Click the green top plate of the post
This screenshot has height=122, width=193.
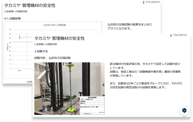pos(70,65)
